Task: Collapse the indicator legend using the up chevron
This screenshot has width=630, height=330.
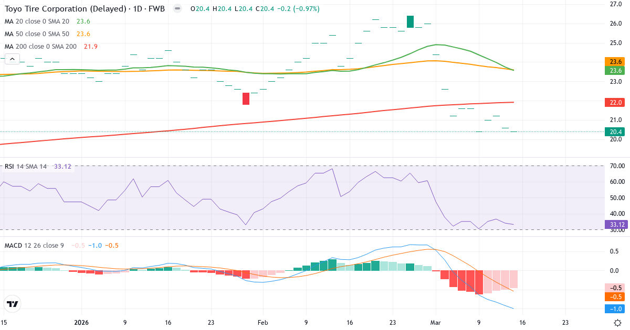Action: pos(12,59)
